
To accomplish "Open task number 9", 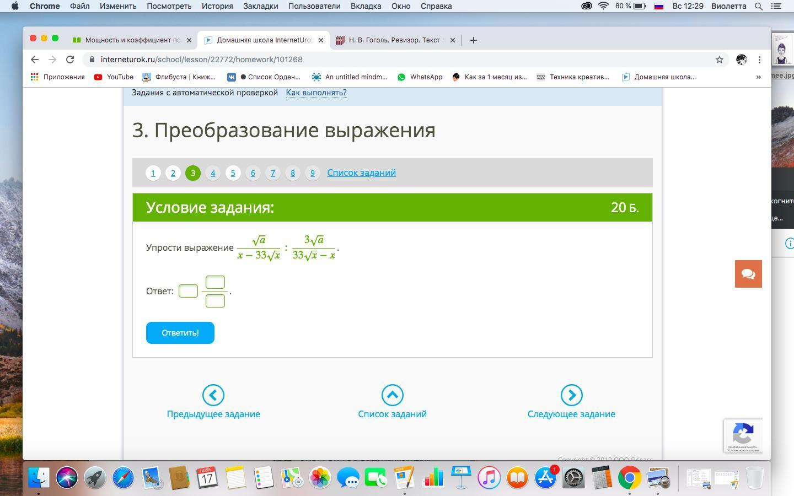I will (x=312, y=173).
